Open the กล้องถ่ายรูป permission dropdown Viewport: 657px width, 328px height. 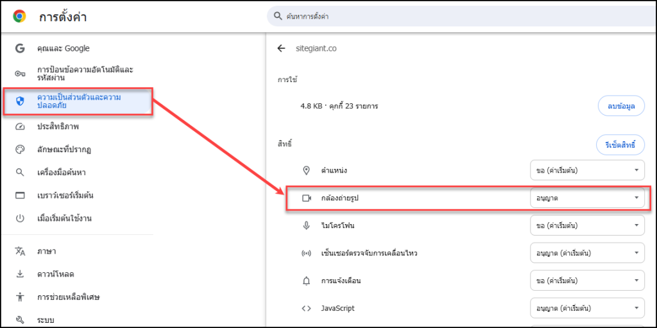pyautogui.click(x=587, y=198)
